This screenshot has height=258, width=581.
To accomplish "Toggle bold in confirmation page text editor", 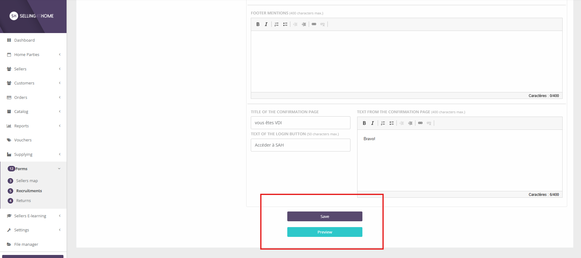I will pos(364,123).
